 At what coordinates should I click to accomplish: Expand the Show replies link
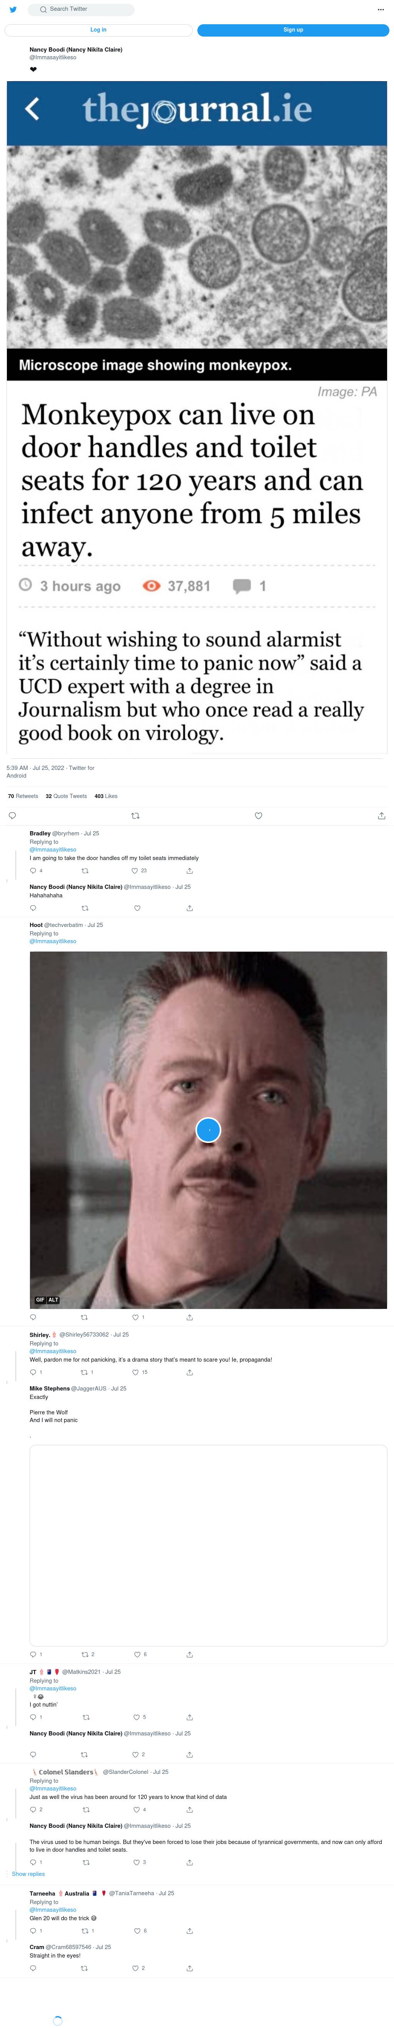click(28, 1874)
